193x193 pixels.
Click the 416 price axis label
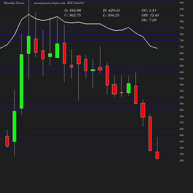[x=181, y=141]
